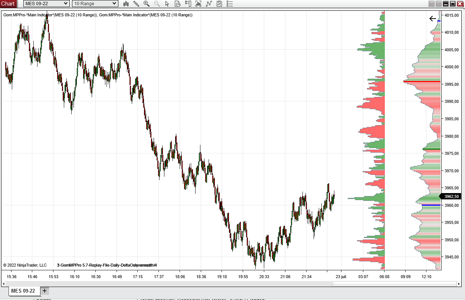Click the 12:10 time axis label
Screen dimensions: 465x300
click(x=427, y=277)
